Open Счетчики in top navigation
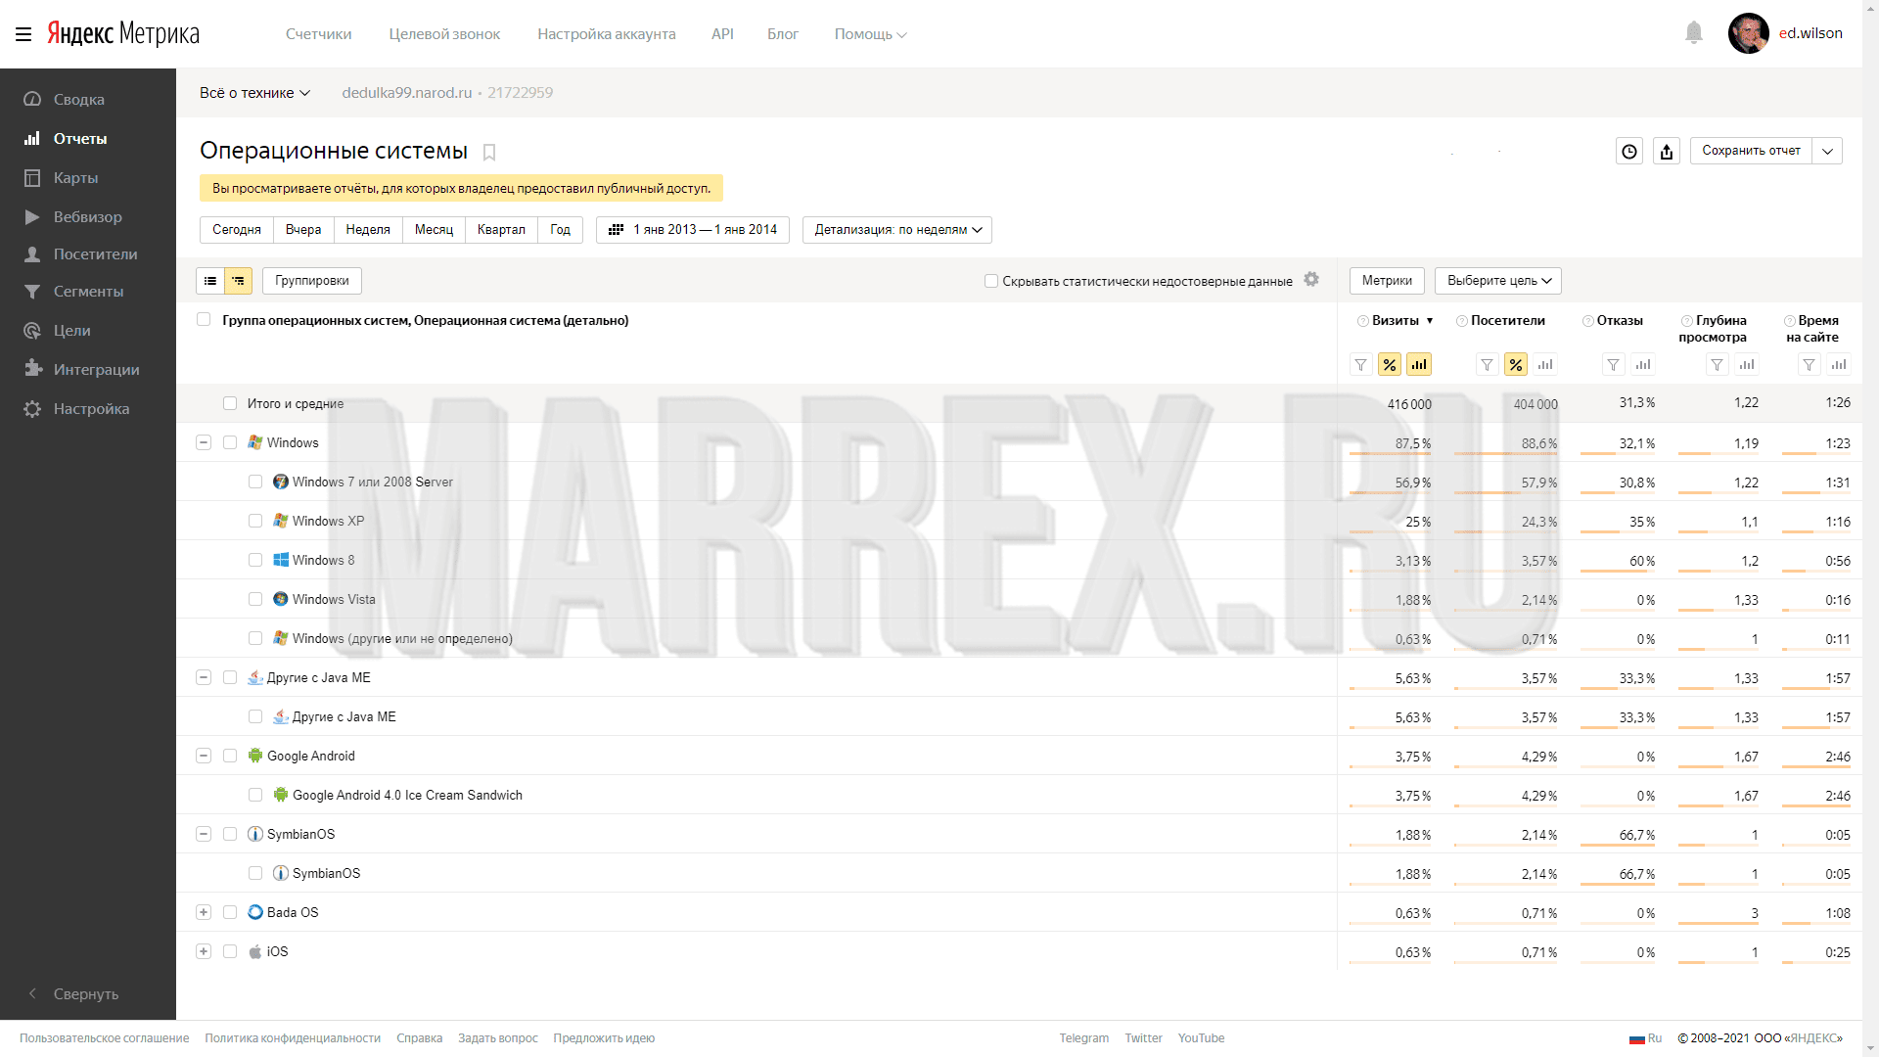This screenshot has height=1057, width=1879. [x=318, y=34]
